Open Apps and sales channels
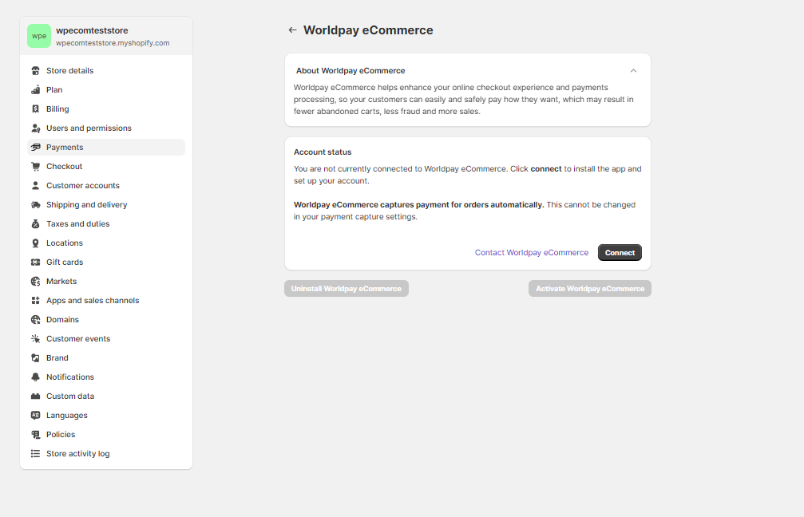The width and height of the screenshot is (804, 517). click(x=93, y=301)
